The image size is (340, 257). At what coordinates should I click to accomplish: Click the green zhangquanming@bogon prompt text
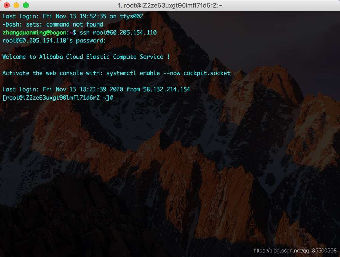(x=34, y=33)
